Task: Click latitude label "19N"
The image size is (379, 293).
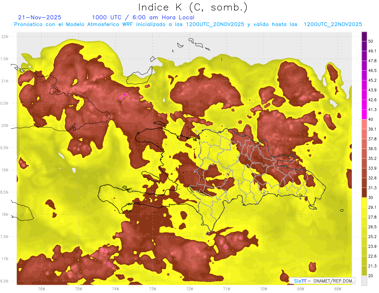Action: [x=5, y=170]
